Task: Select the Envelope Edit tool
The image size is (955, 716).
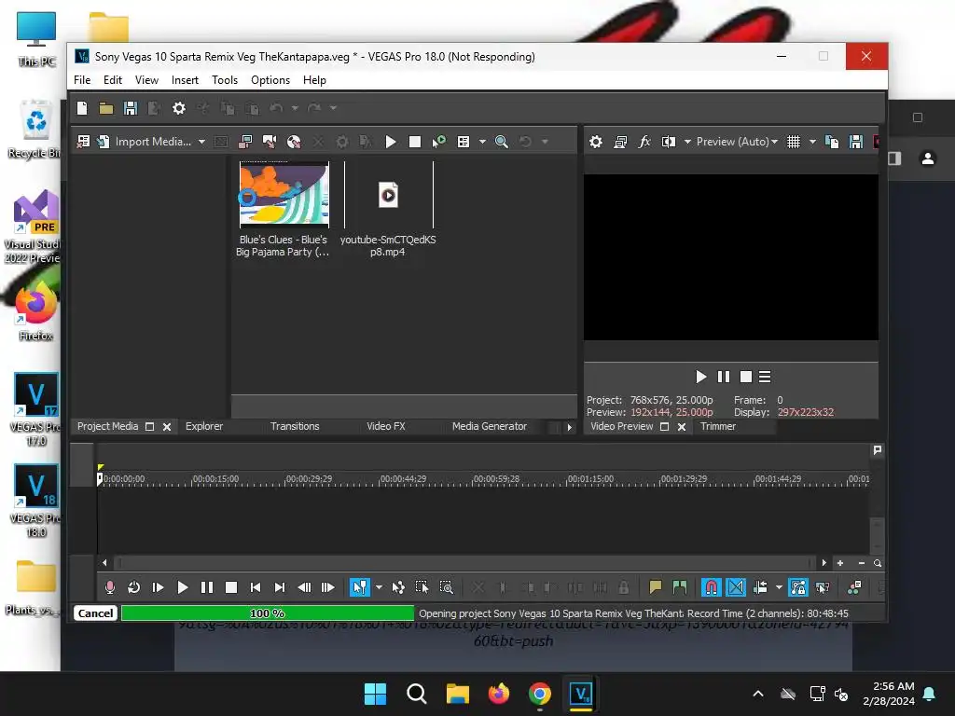Action: (397, 587)
